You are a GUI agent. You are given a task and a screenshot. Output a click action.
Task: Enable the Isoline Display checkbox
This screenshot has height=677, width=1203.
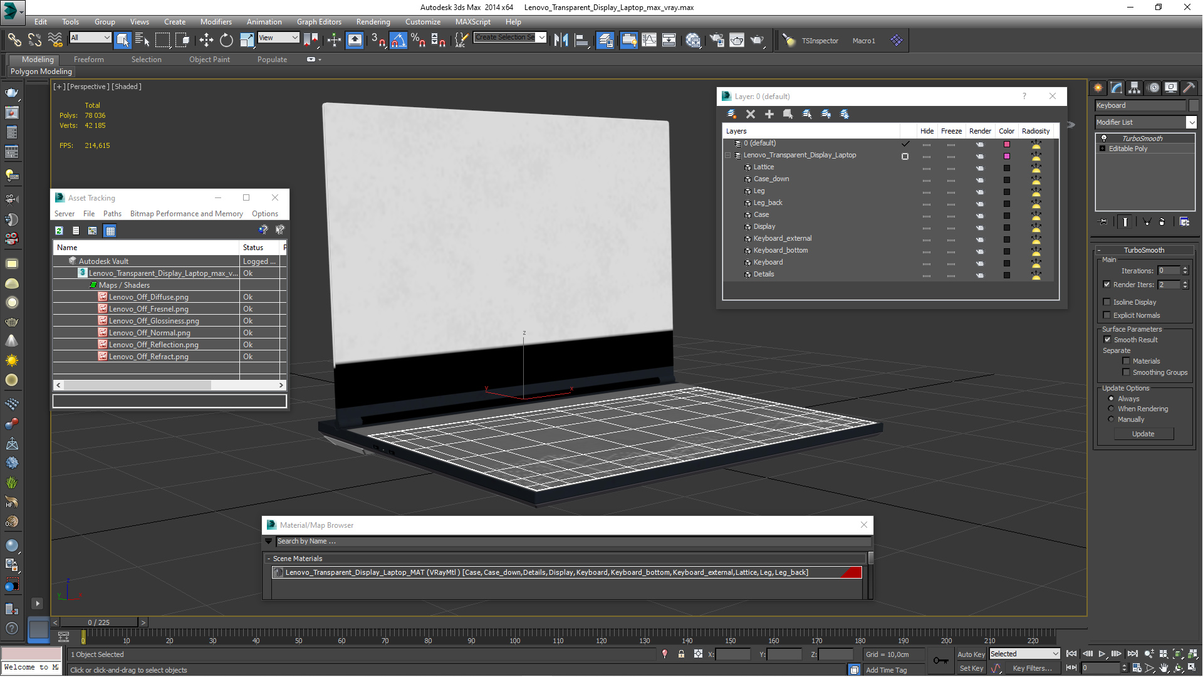(1107, 302)
